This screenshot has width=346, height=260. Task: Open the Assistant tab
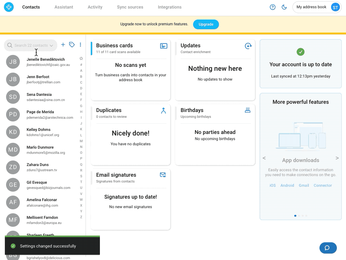tap(64, 7)
